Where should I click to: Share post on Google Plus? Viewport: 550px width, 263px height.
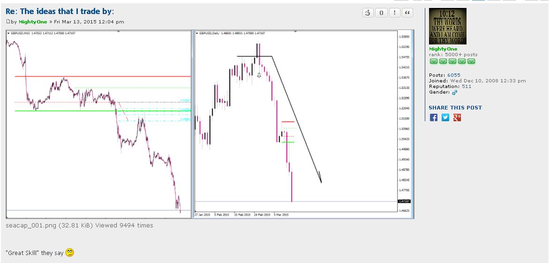click(x=457, y=117)
